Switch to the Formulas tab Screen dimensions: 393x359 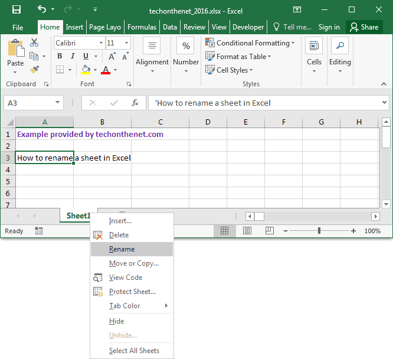pyautogui.click(x=142, y=27)
